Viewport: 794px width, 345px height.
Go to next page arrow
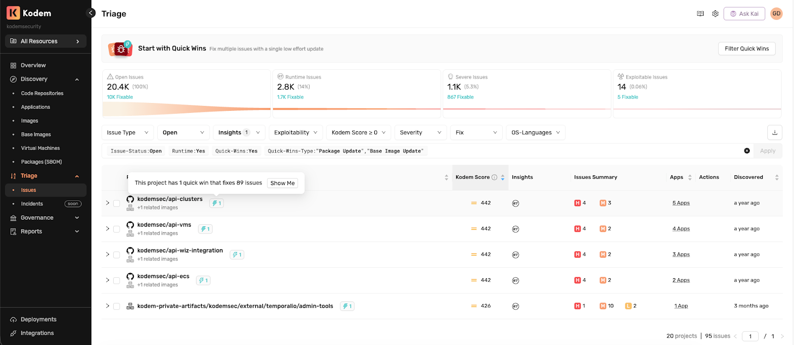coord(782,336)
